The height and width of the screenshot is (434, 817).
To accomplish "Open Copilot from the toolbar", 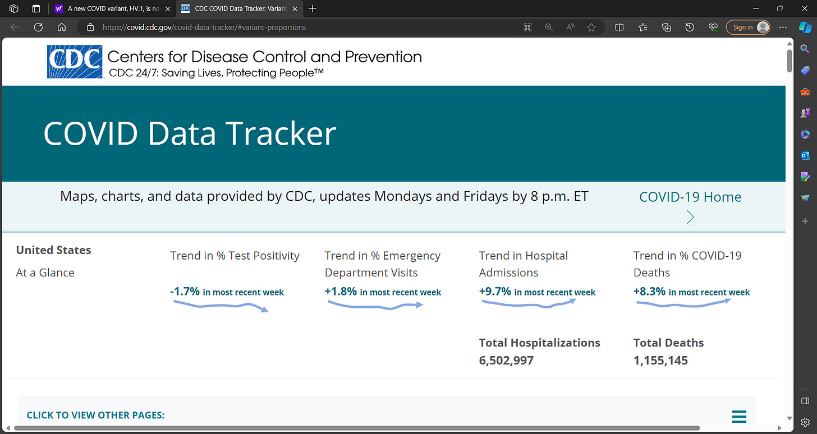I will 805,27.
